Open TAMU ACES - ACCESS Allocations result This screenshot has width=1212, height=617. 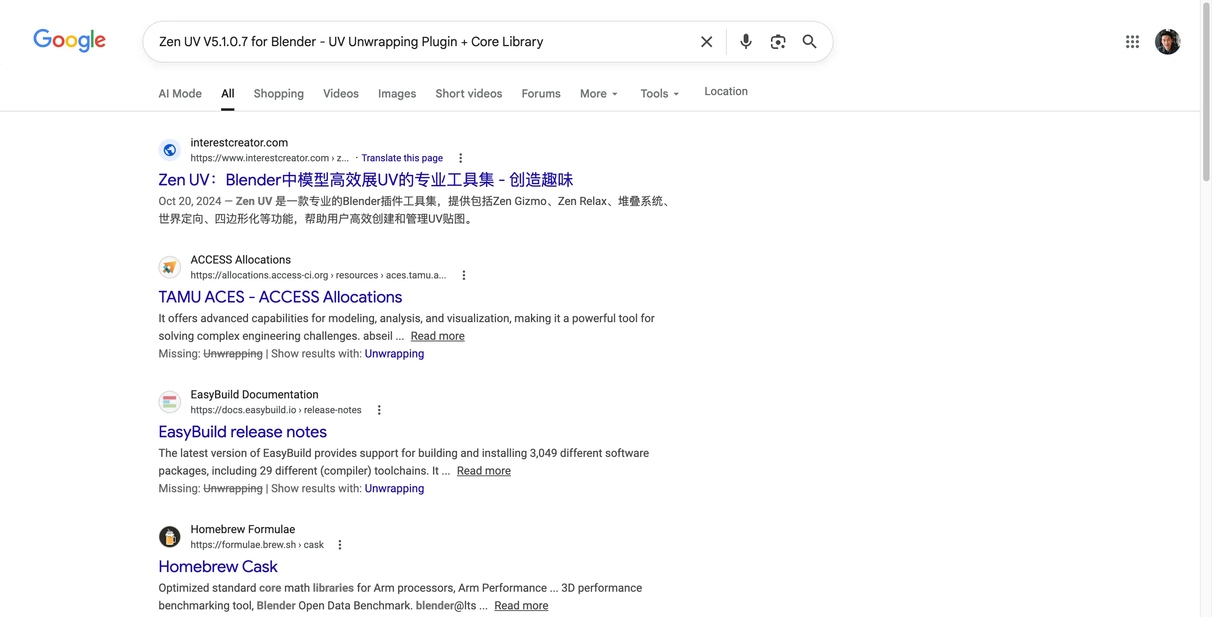point(280,297)
